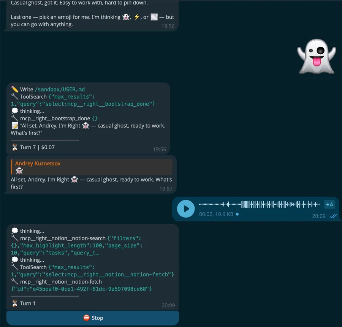This screenshot has height=327, width=342.
Task: Click the ghost emoji in the emoji suggestion message
Action: (x=126, y=17)
